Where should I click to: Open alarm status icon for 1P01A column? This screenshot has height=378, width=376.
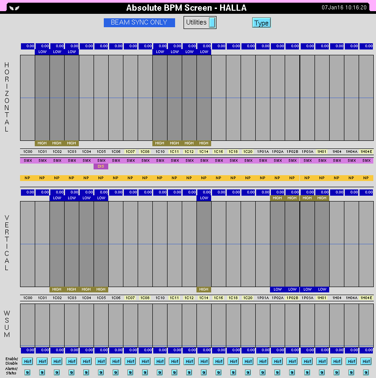(262, 373)
